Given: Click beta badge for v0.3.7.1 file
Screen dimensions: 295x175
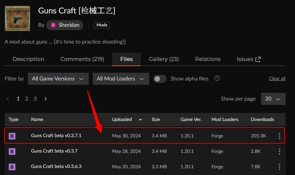Looking at the screenshot, I should (12, 136).
